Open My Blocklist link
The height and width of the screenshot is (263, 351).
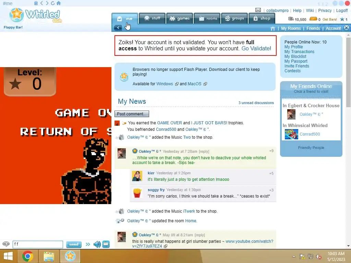click(295, 57)
